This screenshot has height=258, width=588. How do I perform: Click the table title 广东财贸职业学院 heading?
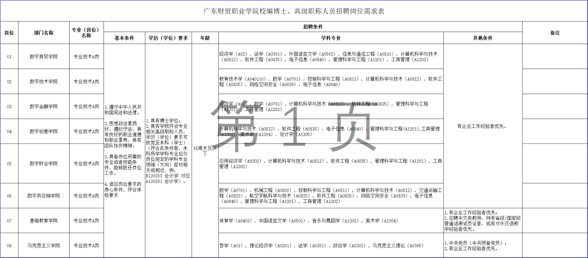pyautogui.click(x=293, y=11)
